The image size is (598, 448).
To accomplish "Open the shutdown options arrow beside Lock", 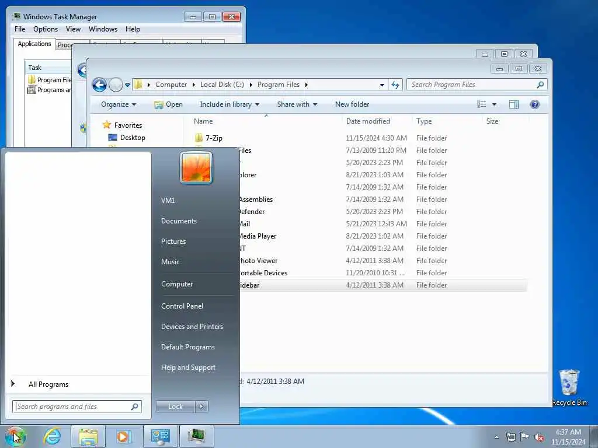I will click(x=201, y=407).
